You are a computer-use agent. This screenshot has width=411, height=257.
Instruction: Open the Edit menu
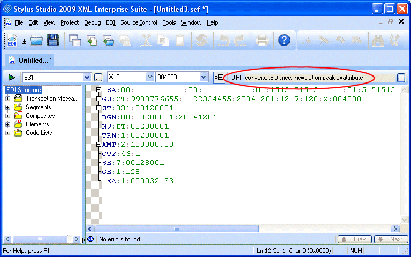[33, 22]
